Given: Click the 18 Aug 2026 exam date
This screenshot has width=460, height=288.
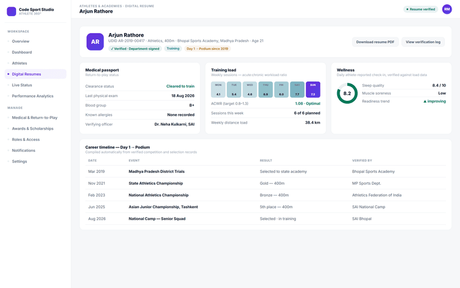Looking at the screenshot, I should [x=183, y=96].
